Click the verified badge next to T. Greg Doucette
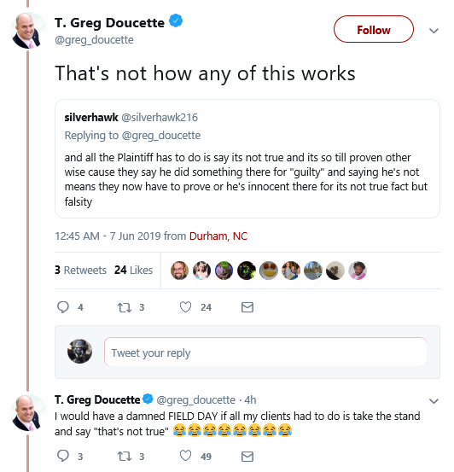Image resolution: width=454 pixels, height=472 pixels. pyautogui.click(x=176, y=21)
